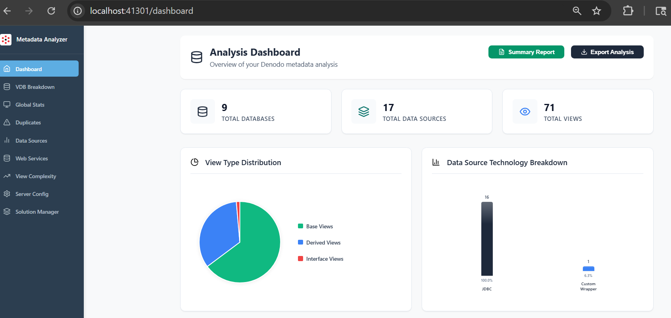
Task: Click the 'Base Views' legend label
Action: 319,226
